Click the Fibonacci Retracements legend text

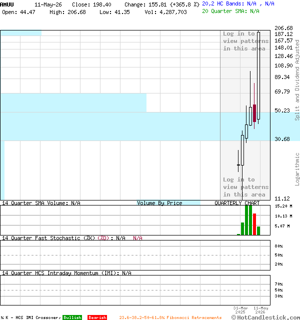coord(170,317)
